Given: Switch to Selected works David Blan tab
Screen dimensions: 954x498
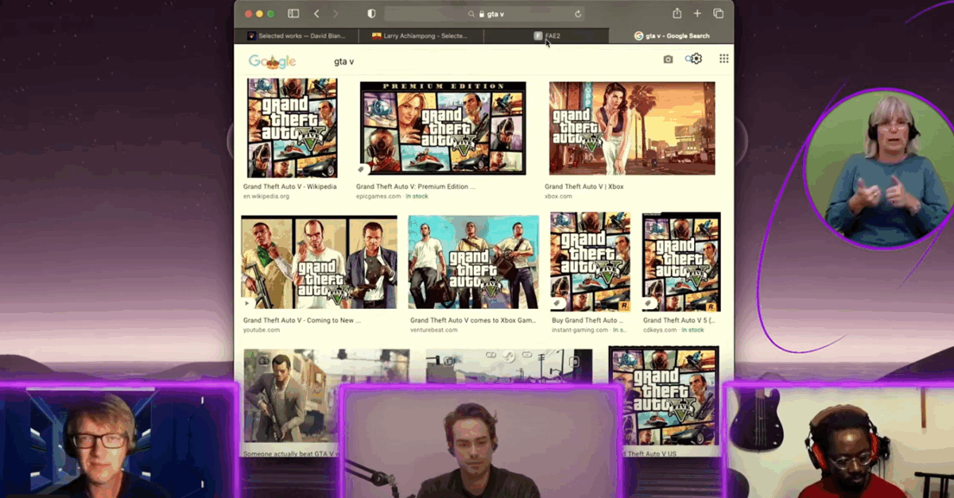Looking at the screenshot, I should 297,36.
